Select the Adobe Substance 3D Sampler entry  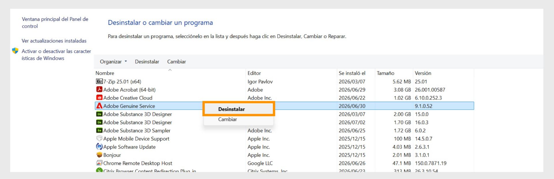pos(284,130)
